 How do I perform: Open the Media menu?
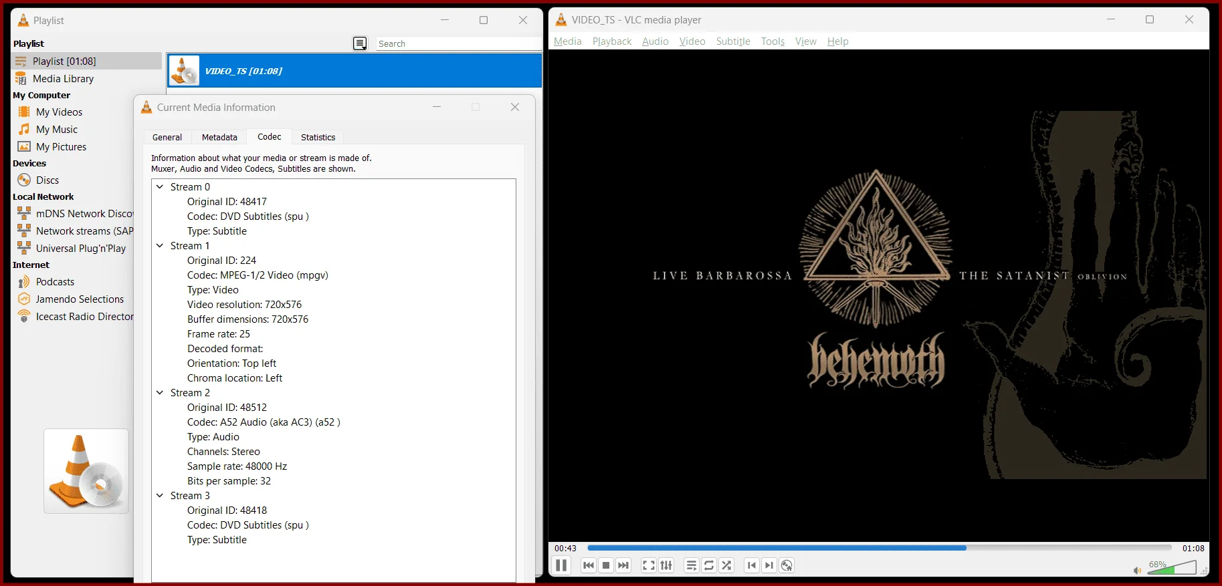click(568, 41)
